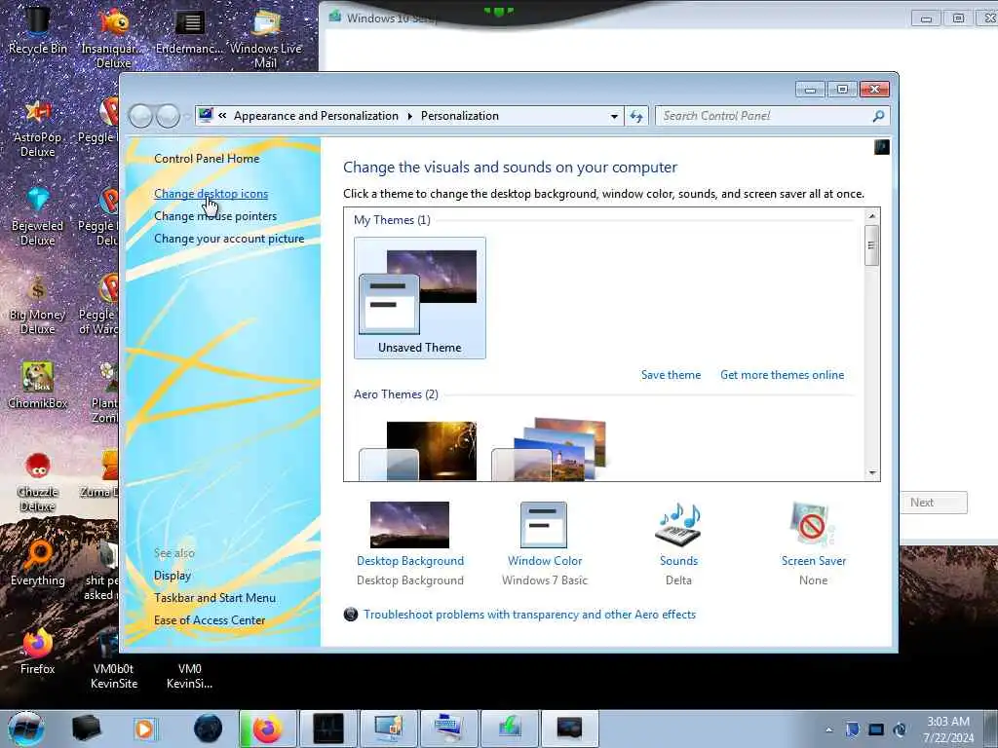Select the ChomikBox desktop icon

click(38, 385)
